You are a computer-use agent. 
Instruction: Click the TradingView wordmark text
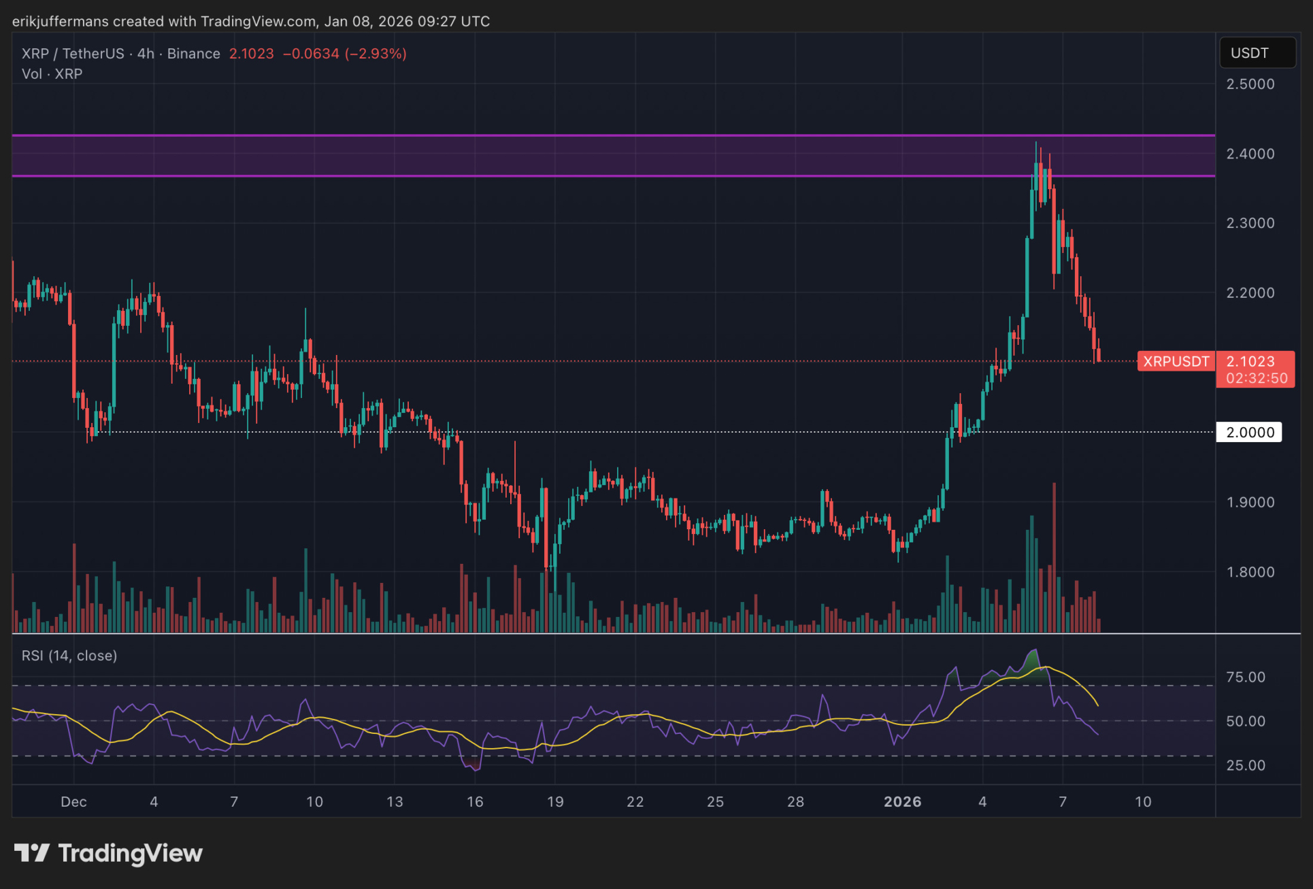pos(131,853)
